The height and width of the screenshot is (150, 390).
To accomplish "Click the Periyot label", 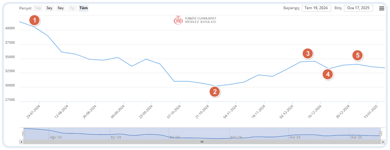I will tap(26, 8).
